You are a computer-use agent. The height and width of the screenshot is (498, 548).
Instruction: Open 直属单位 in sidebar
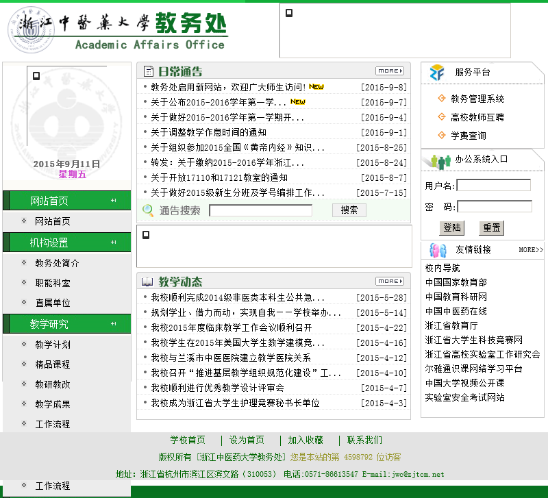tap(53, 303)
